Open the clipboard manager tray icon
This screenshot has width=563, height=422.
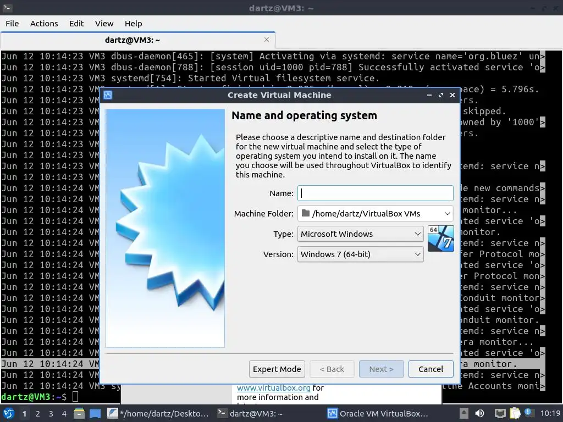tap(515, 413)
